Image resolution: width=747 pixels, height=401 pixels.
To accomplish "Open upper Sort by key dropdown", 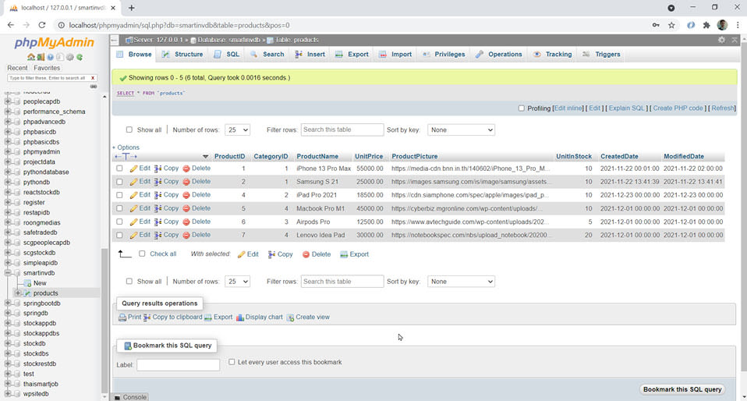I will point(461,130).
